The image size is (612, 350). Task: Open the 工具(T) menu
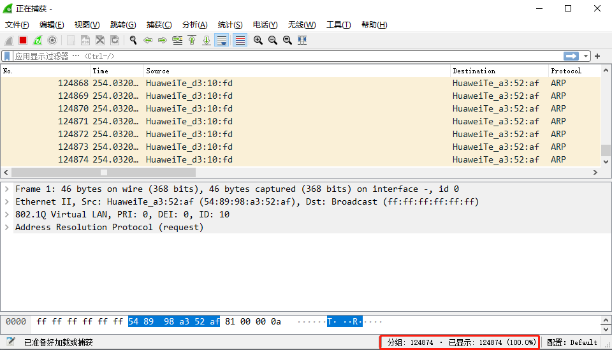339,25
